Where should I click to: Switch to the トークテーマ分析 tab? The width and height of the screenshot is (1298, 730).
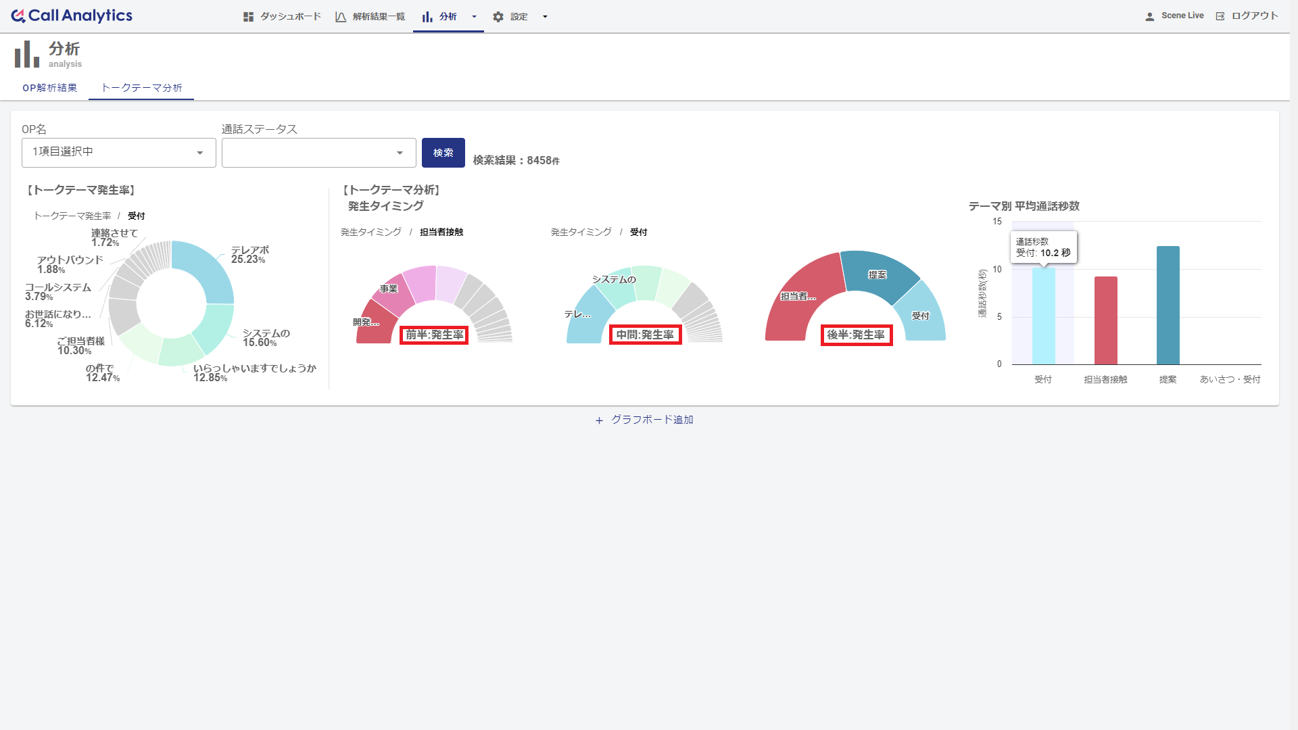pos(141,88)
